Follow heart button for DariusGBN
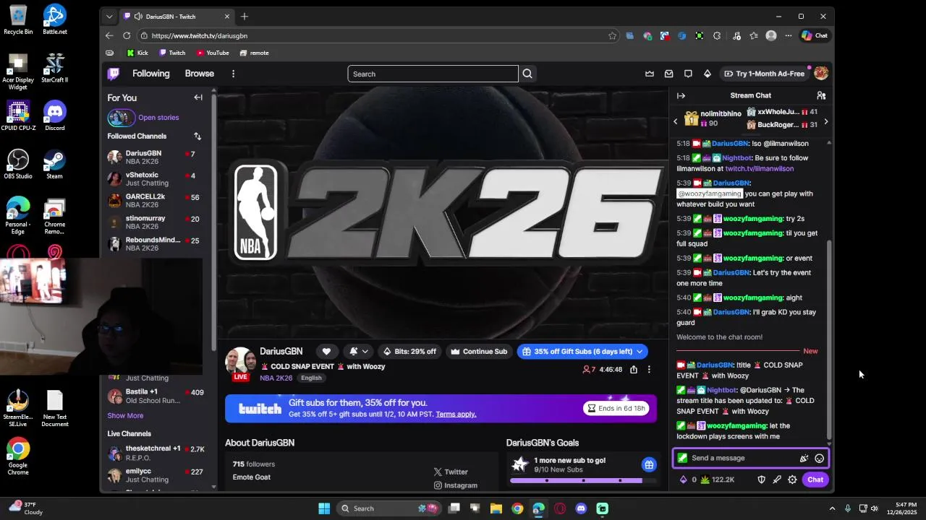The width and height of the screenshot is (926, 520). coord(326,352)
